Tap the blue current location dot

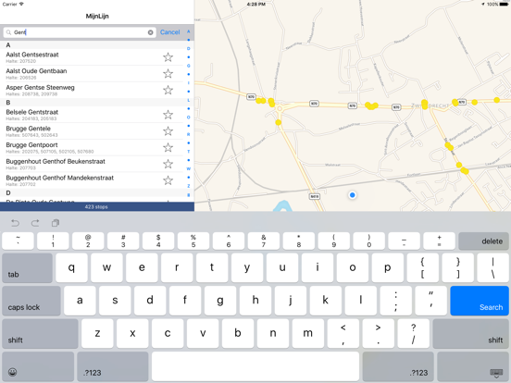[x=353, y=195]
